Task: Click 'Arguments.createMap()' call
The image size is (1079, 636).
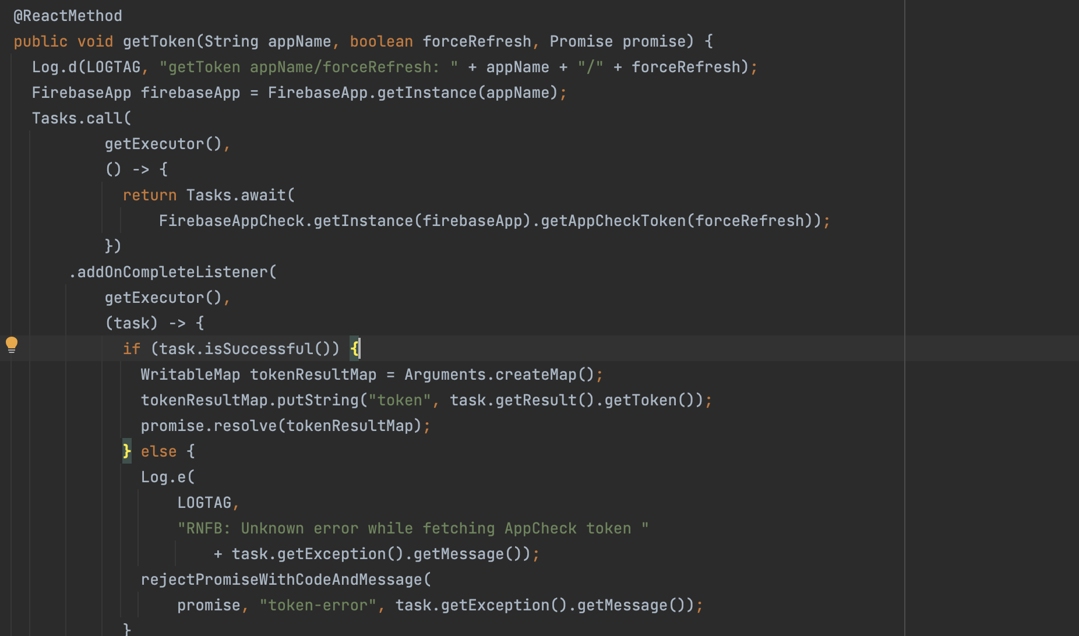Action: 499,374
